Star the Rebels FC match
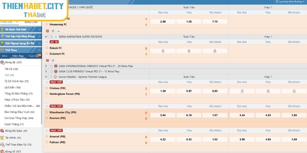 pos(47,48)
